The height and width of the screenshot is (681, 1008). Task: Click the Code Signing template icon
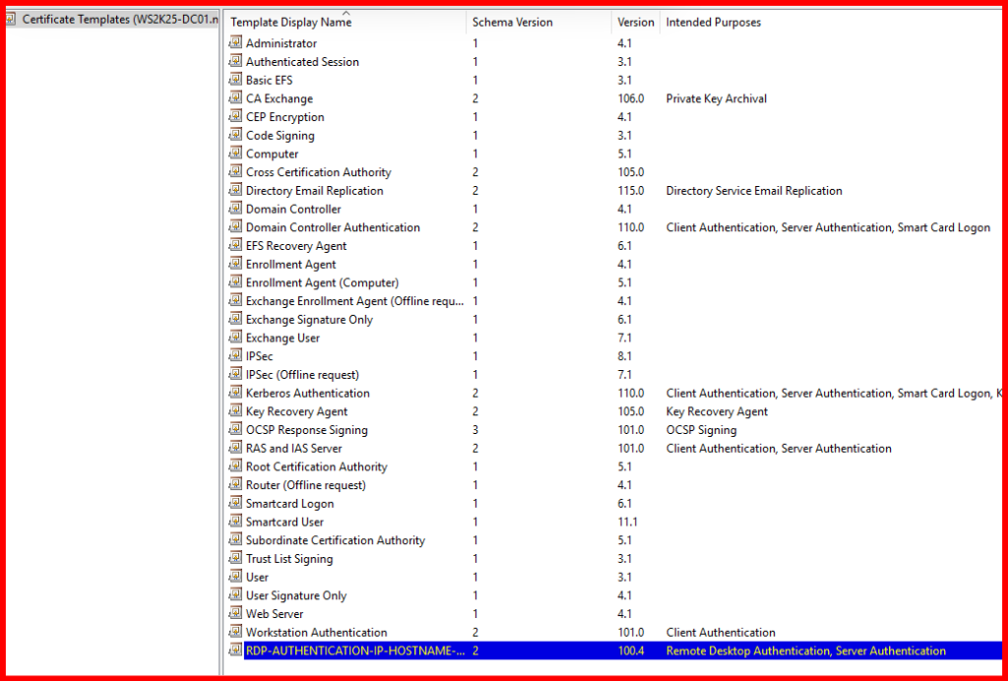(235, 136)
